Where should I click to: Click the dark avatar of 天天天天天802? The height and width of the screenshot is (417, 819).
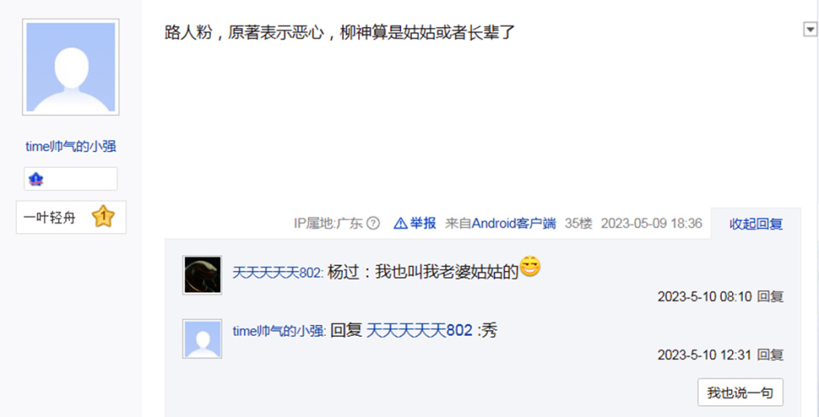coord(202,275)
